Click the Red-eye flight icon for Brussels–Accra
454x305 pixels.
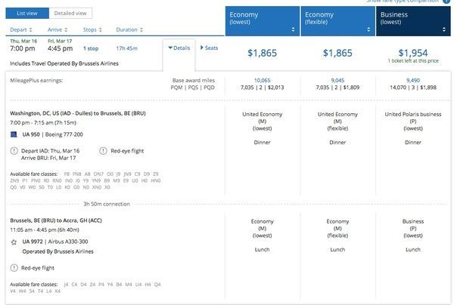point(15,268)
